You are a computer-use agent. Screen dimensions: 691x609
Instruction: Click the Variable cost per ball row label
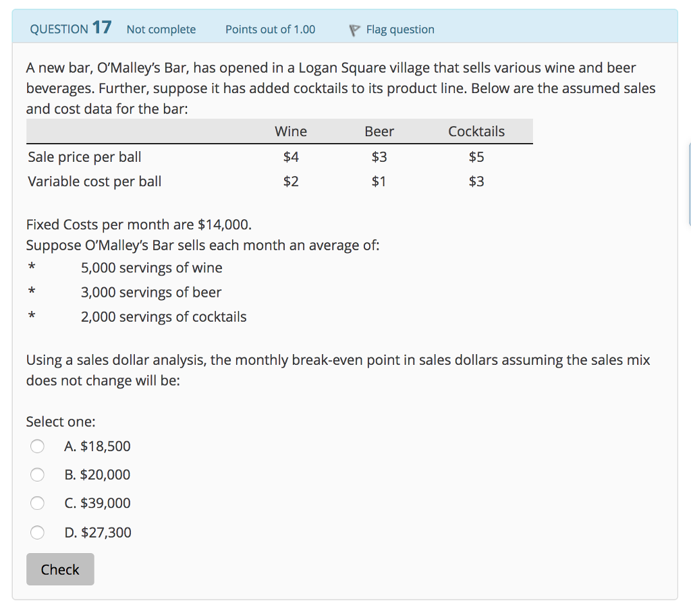point(94,181)
